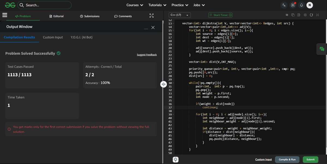Open the hamburger sidebar menu
Viewport: 327px width, 164px height.
[x=5, y=15]
